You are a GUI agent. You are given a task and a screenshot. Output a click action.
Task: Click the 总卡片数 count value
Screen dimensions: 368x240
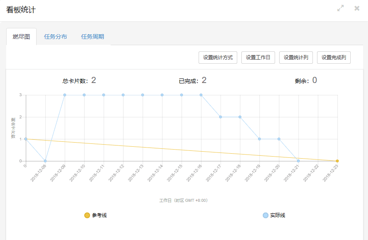pos(94,80)
